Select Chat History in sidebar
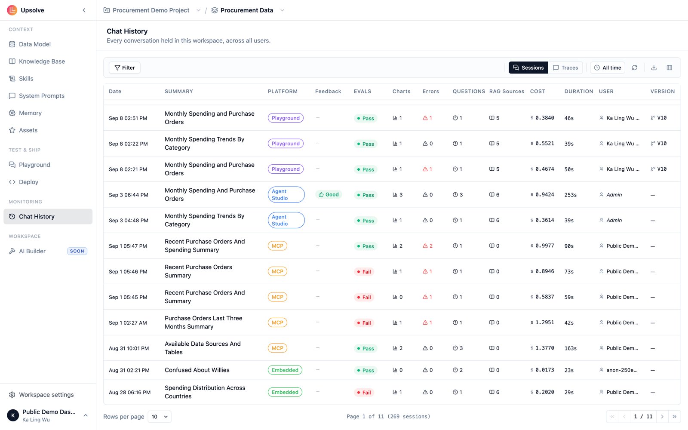Screen dimensions: 688x430 [x=48, y=217]
